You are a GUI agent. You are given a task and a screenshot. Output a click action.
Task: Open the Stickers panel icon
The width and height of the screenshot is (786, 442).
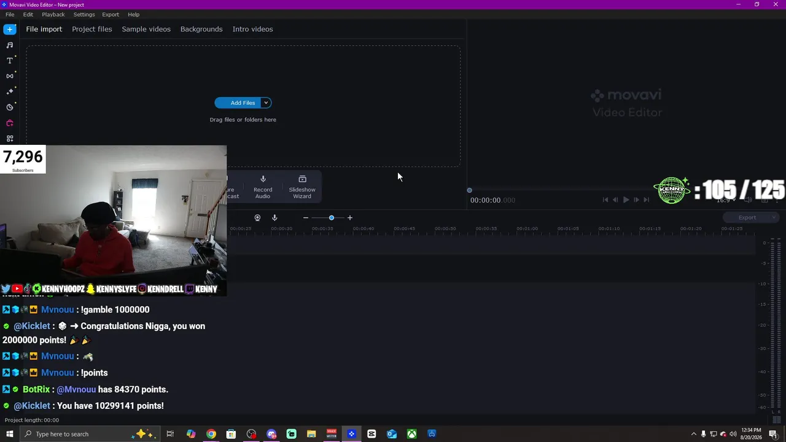(10, 107)
